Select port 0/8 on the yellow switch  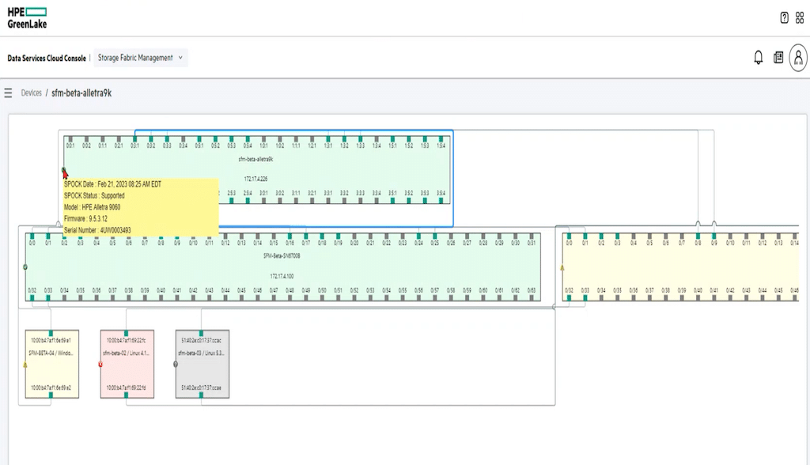[698, 236]
